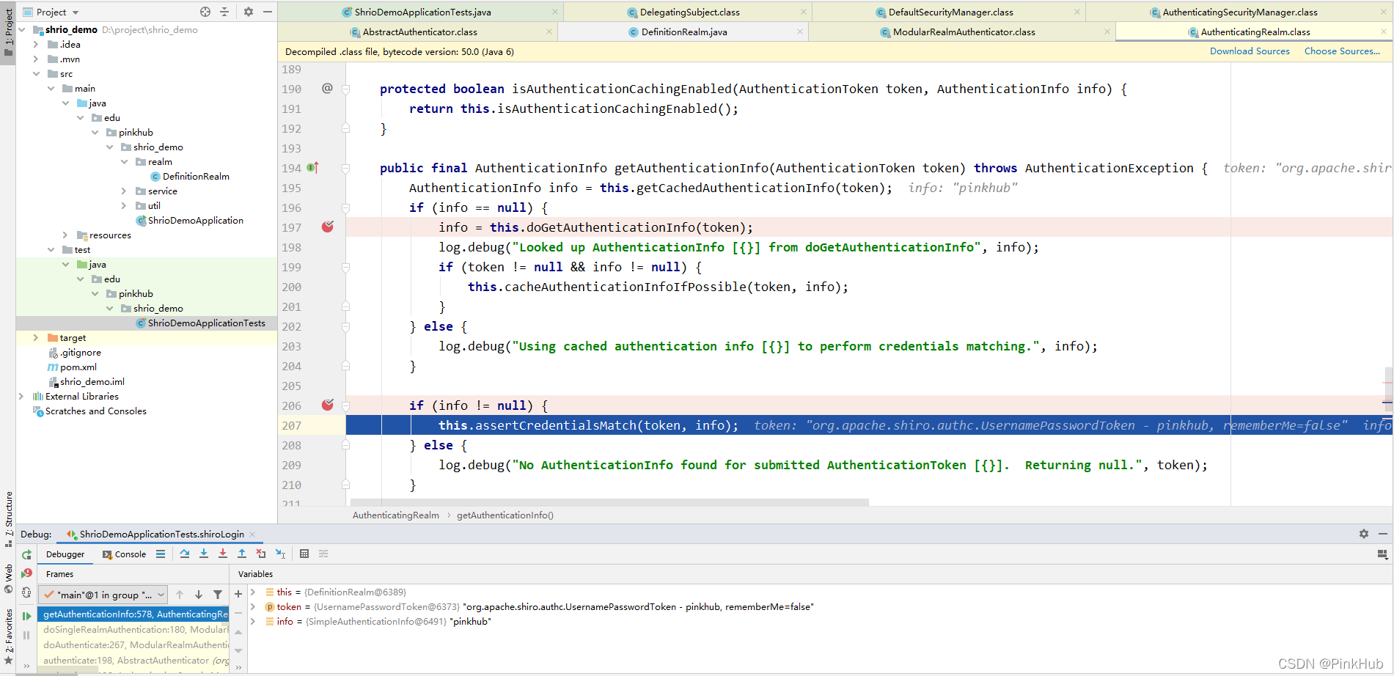Click the Pause Program icon
Image resolution: width=1394 pixels, height=676 pixels.
click(26, 636)
